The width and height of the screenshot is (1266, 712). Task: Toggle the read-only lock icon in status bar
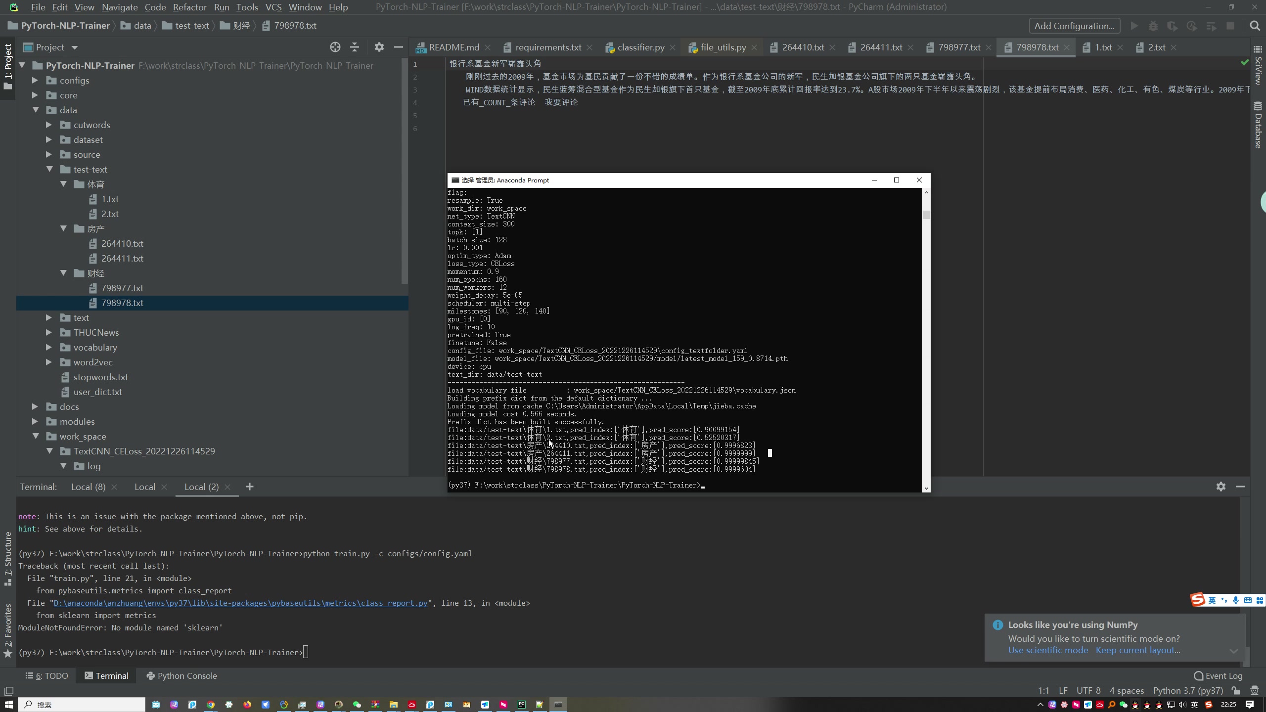pyautogui.click(x=1236, y=691)
